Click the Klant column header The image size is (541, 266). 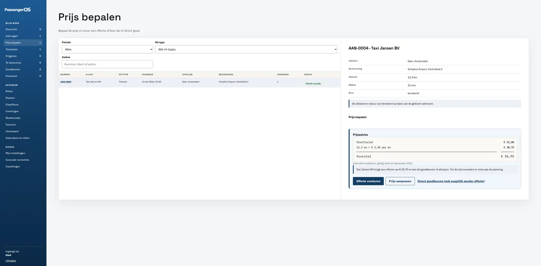(89, 74)
